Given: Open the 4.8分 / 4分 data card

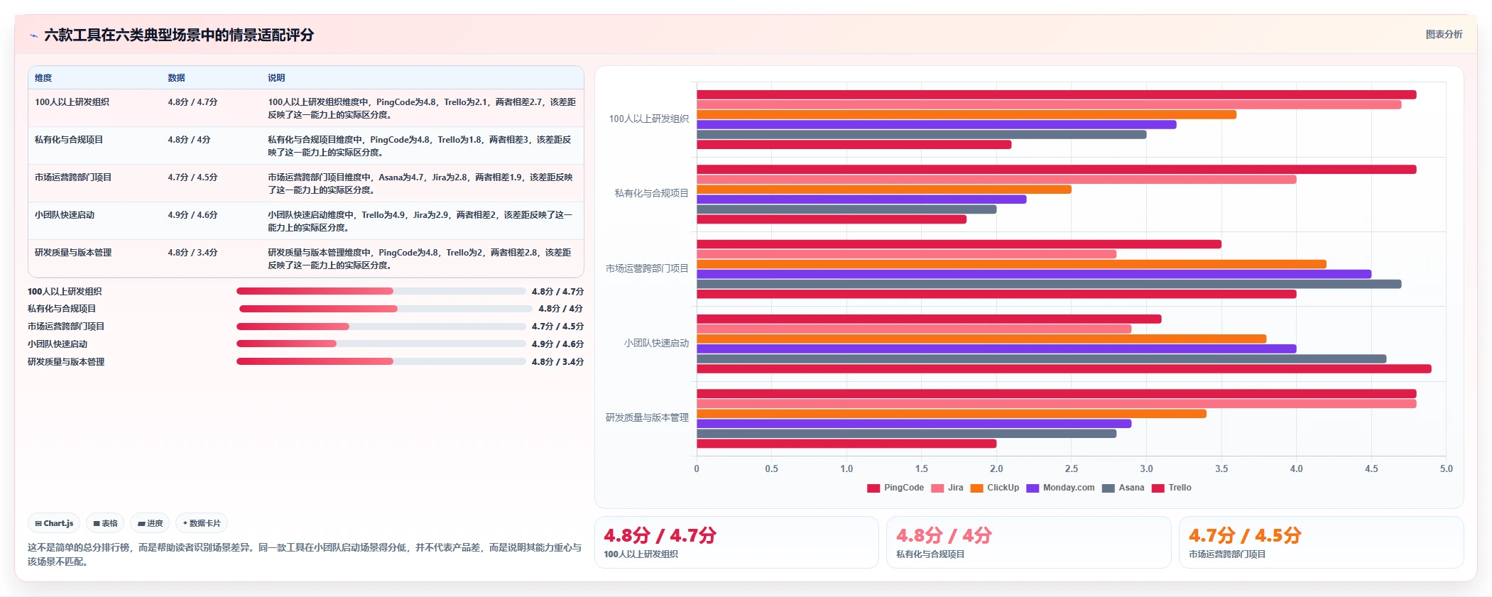Looking at the screenshot, I should coord(1028,542).
